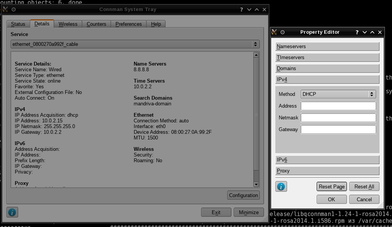
Task: Switch to the Wireless tab
Action: tap(68, 24)
